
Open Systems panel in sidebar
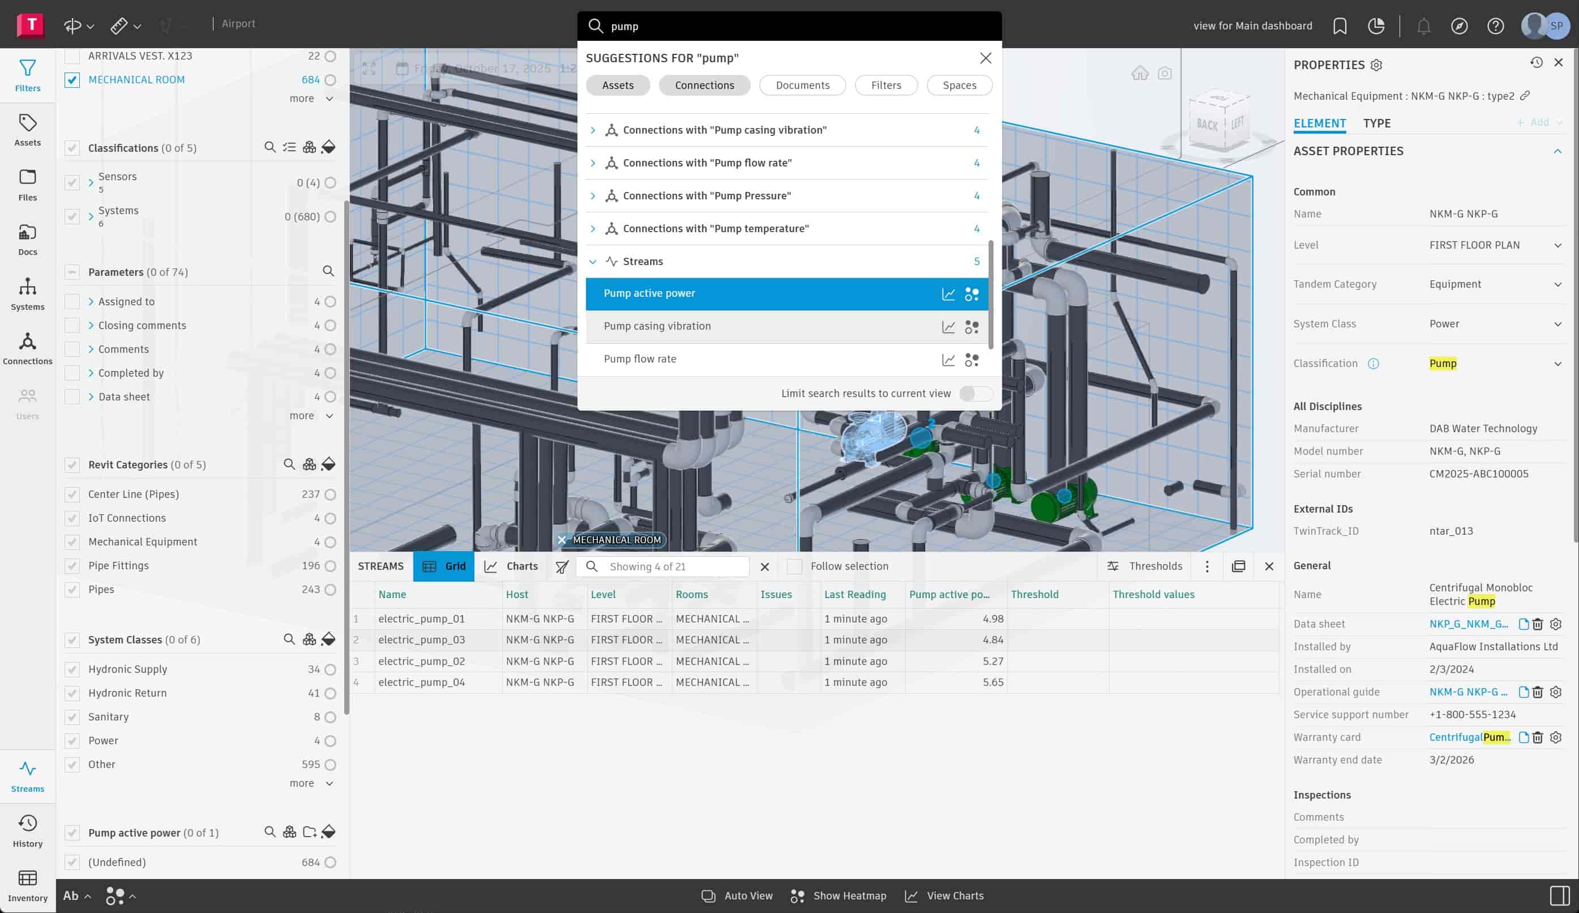pos(28,293)
